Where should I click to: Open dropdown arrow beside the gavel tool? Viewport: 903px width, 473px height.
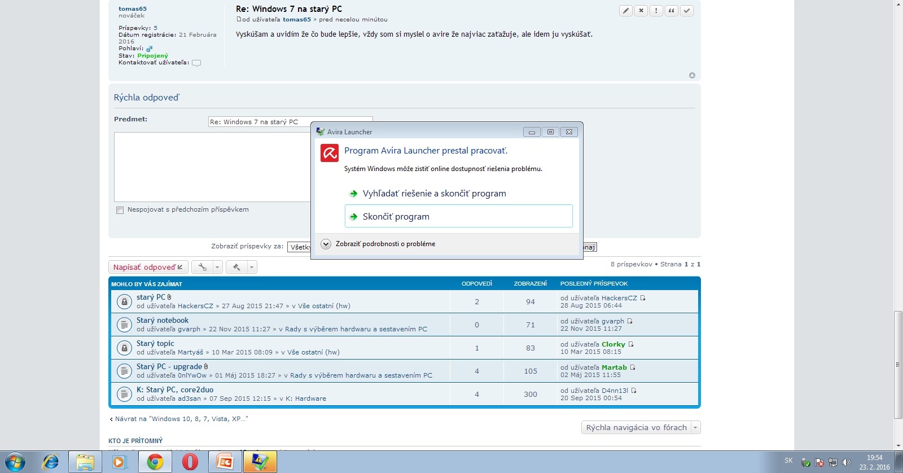point(252,267)
